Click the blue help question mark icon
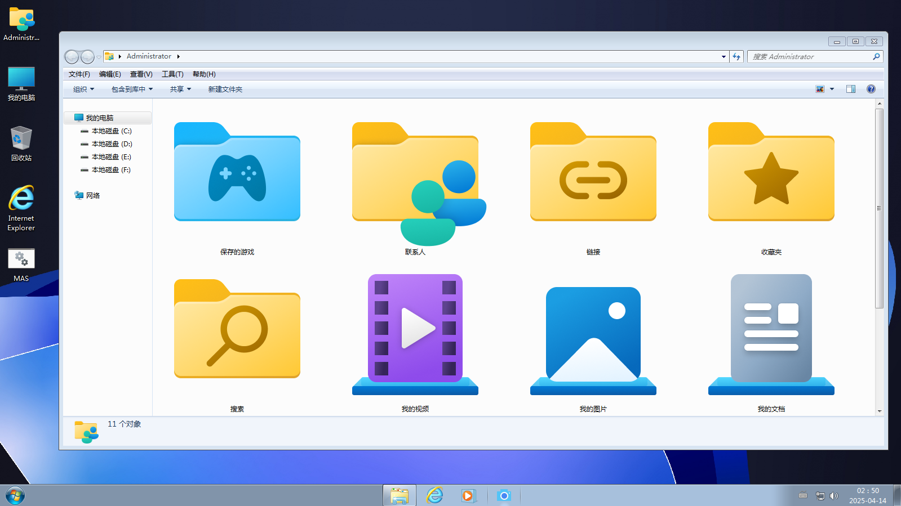Viewport: 901px width, 506px height. coord(871,89)
